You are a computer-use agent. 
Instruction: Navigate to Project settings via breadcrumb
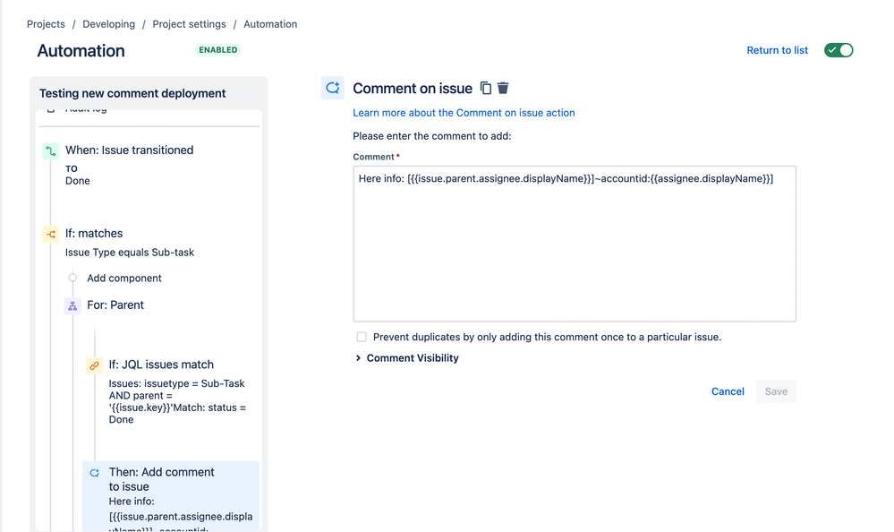point(189,24)
